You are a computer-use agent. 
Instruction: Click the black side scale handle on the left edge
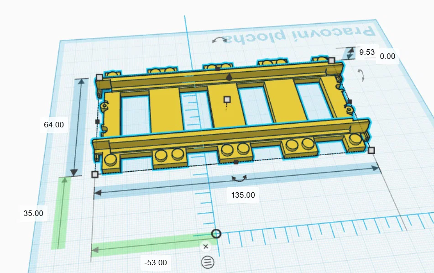[96, 121]
